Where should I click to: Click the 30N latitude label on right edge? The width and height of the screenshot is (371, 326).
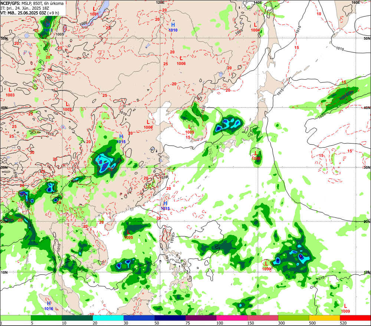[x=367, y=168]
